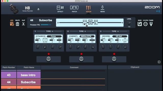The width and height of the screenshot is (163, 91).
Task: Click the SAVE patch icon
Action: 140,24
